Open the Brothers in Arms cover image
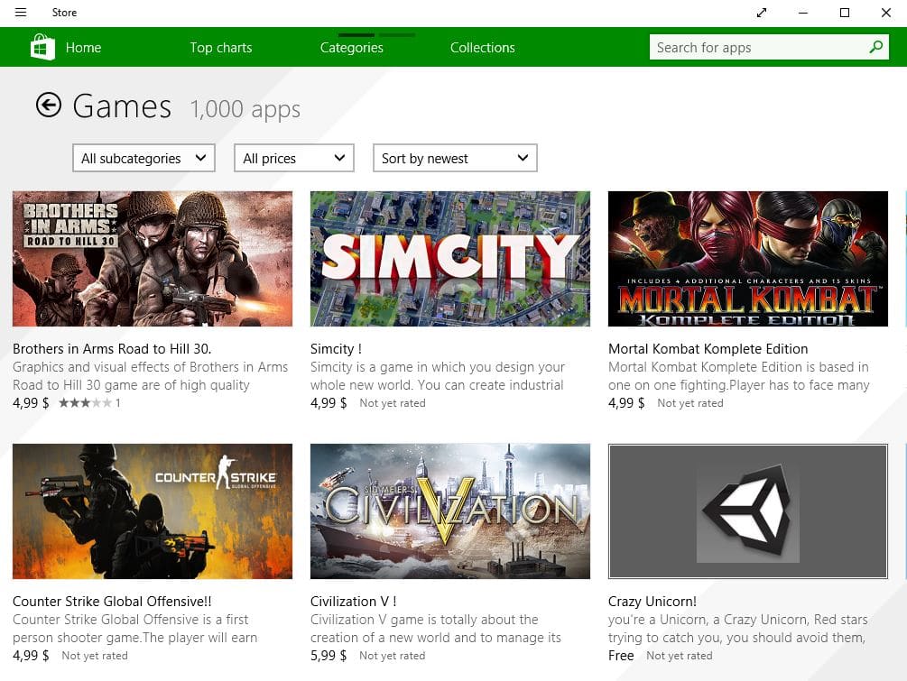The image size is (907, 681). point(152,258)
